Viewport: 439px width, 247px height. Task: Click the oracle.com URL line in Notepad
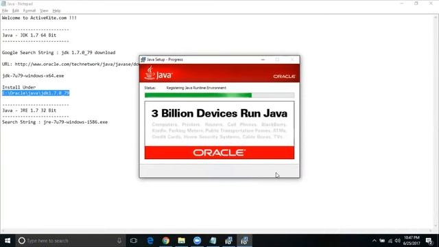[70, 64]
